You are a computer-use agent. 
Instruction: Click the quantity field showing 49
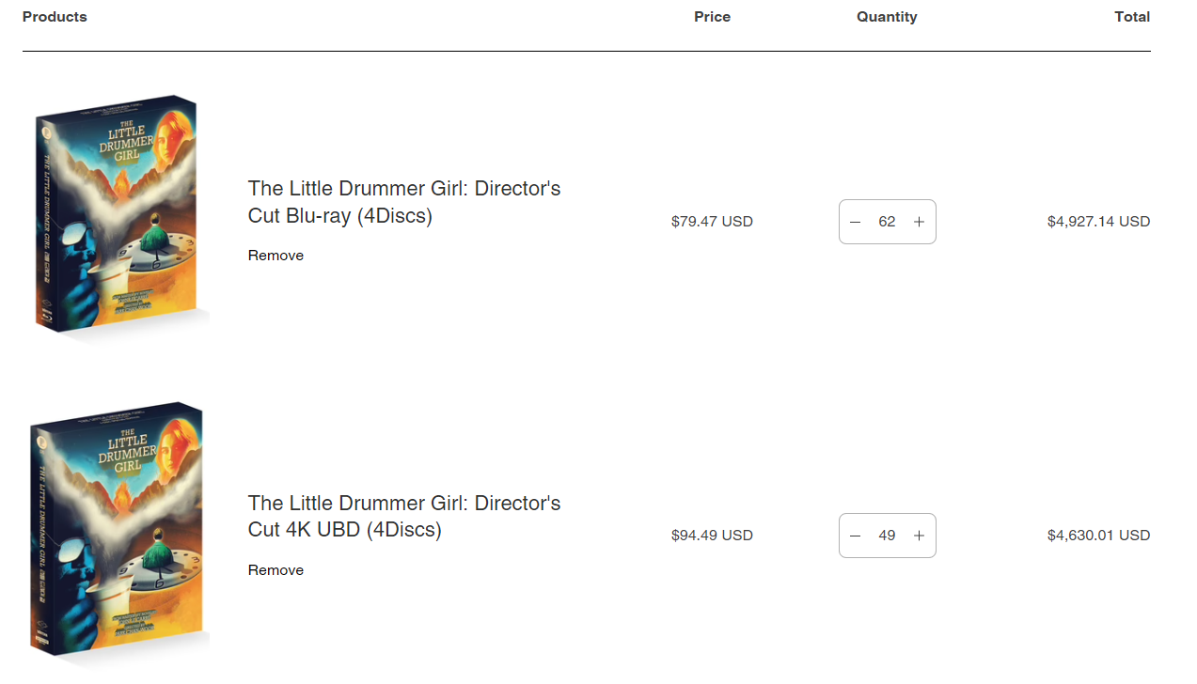click(x=887, y=536)
